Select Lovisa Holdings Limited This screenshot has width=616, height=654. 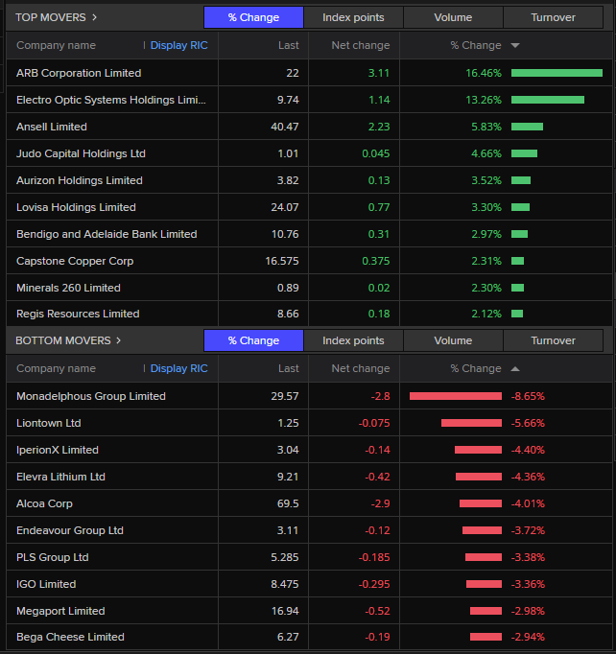[x=76, y=207]
